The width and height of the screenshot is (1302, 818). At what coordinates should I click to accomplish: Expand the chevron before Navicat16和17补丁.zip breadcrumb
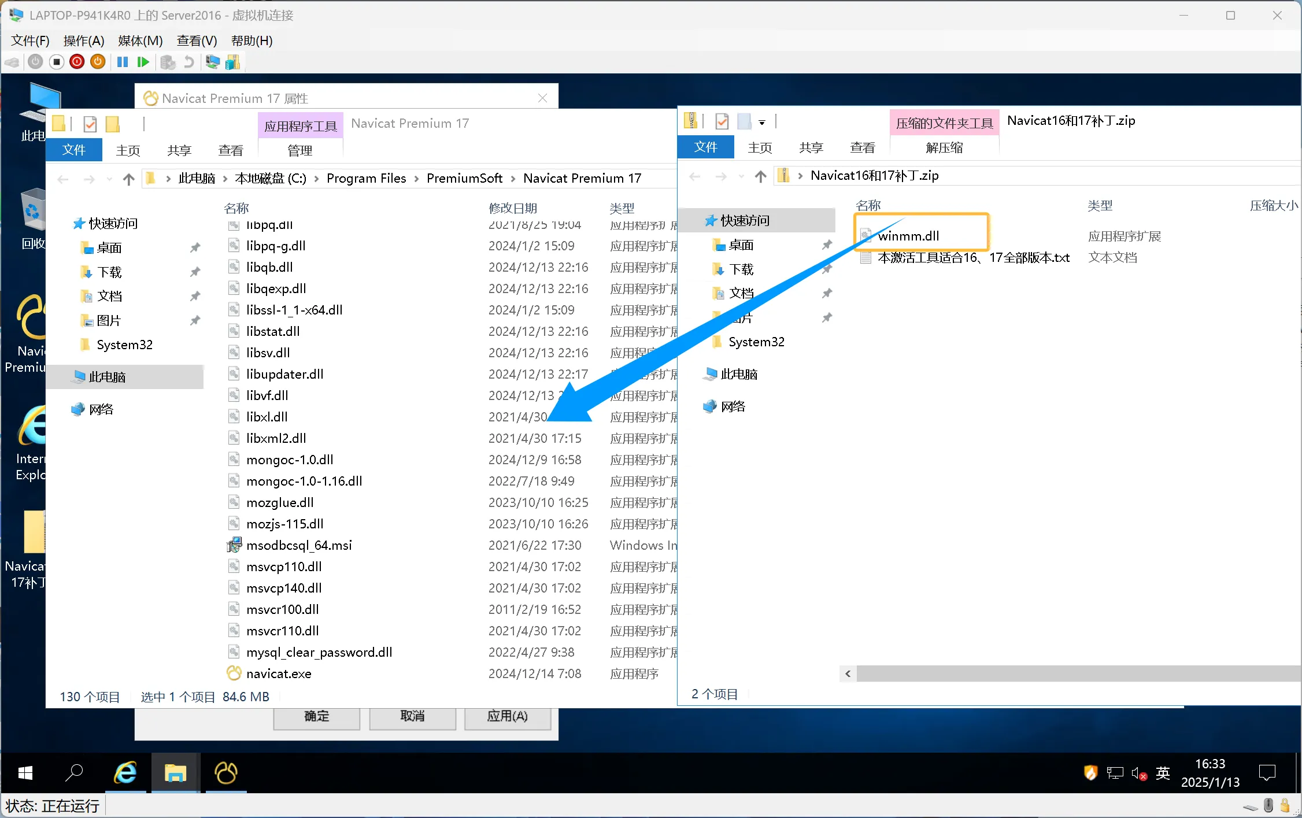(x=800, y=176)
